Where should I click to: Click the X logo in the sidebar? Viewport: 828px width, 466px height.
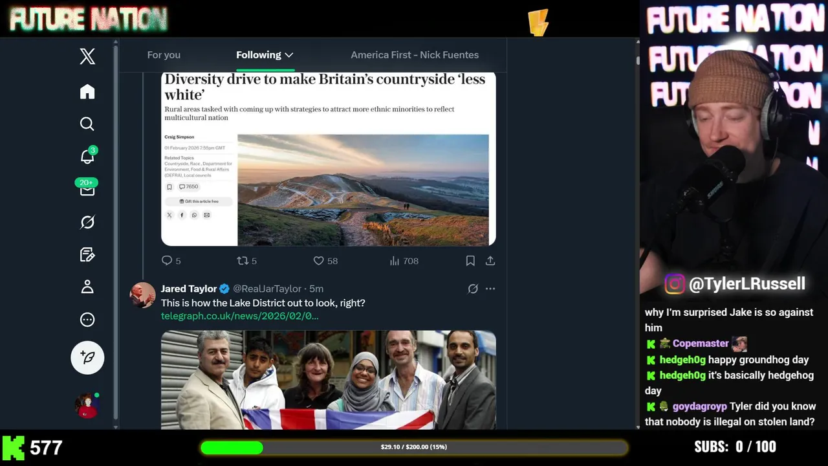click(87, 56)
